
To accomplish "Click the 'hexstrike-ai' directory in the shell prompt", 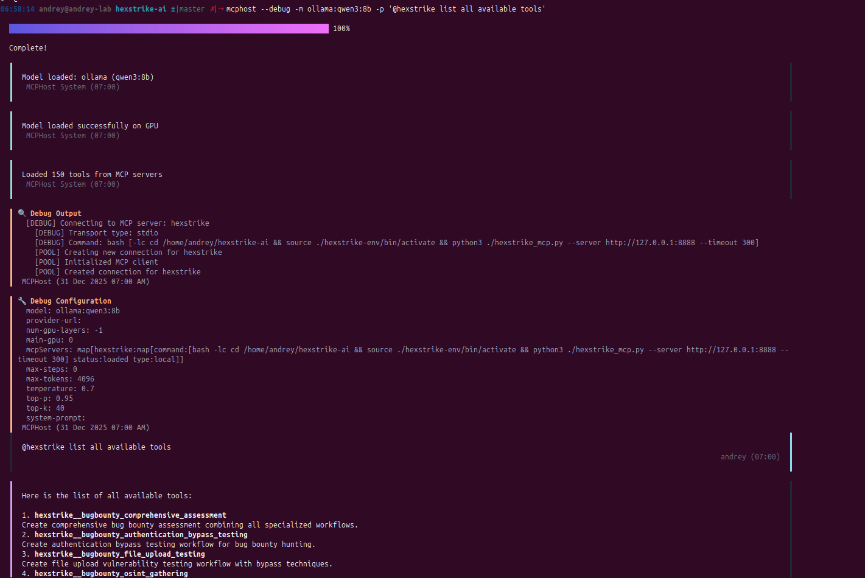I will point(141,9).
